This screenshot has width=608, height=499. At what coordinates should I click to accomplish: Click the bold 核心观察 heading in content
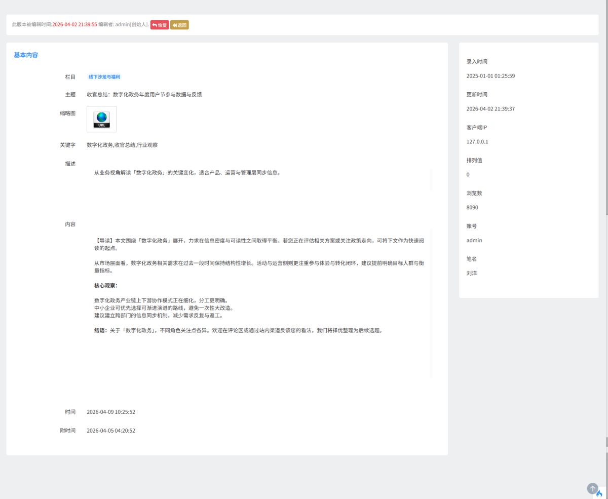coord(105,285)
